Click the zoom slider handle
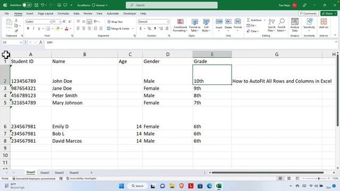The image size is (340, 191). pos(319,178)
